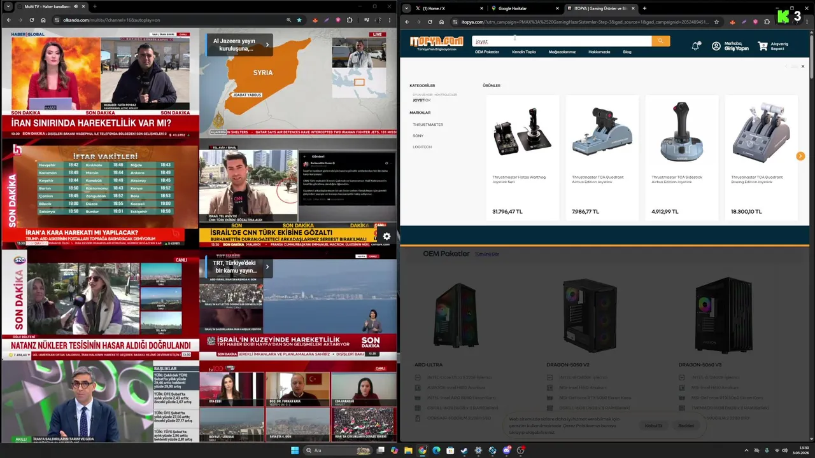Expand Al Jazeera yayın kuruluşuna info arrow

[x=267, y=45]
